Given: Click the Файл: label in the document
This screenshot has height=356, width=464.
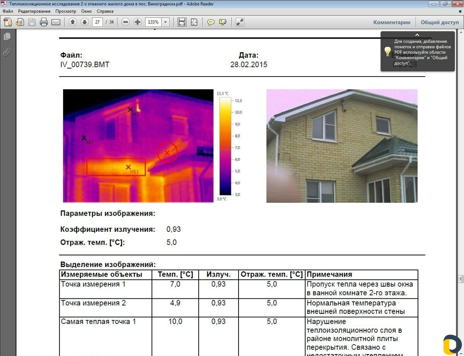Looking at the screenshot, I should (72, 55).
